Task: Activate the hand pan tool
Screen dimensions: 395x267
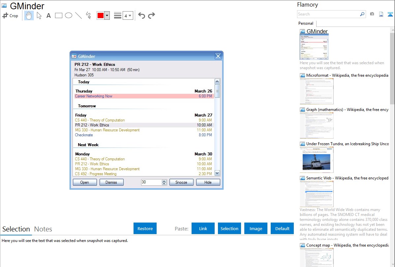Action: [x=29, y=15]
